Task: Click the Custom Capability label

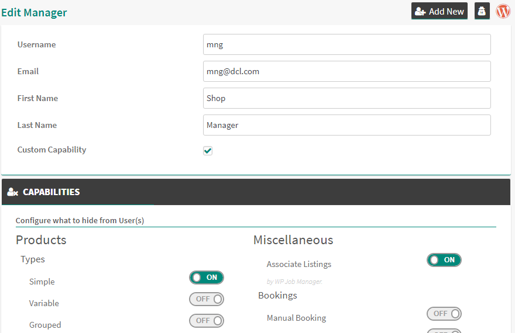Action: (x=51, y=150)
